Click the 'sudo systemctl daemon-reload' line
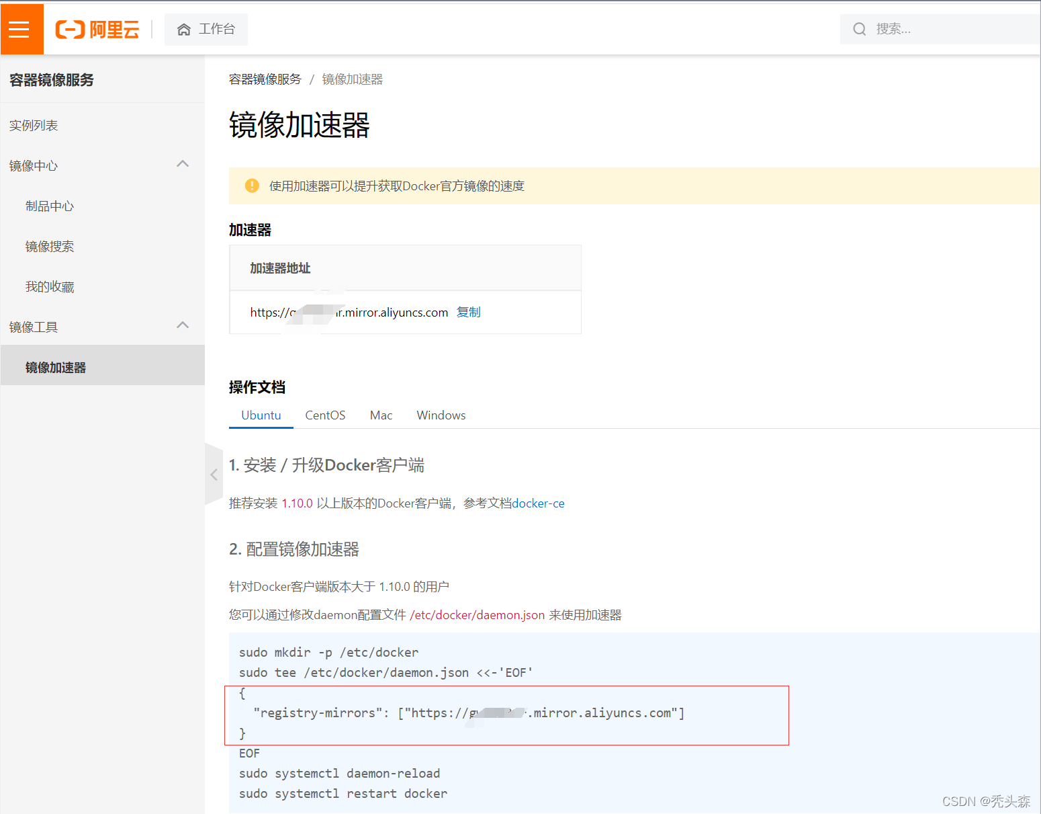1041x814 pixels. click(340, 774)
